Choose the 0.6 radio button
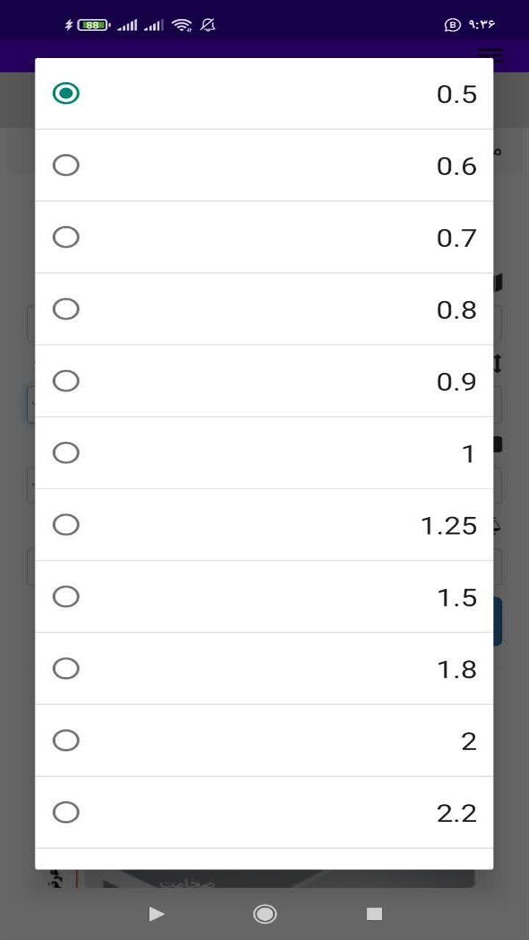 (x=264, y=165)
